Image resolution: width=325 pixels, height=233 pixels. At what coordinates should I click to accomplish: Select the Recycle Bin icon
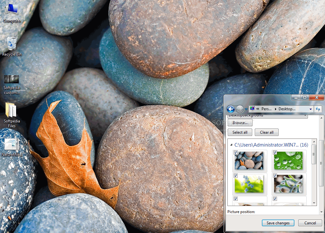(x=12, y=46)
